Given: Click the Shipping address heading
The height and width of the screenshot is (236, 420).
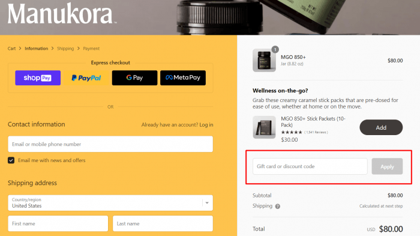Looking at the screenshot, I should 32,183.
